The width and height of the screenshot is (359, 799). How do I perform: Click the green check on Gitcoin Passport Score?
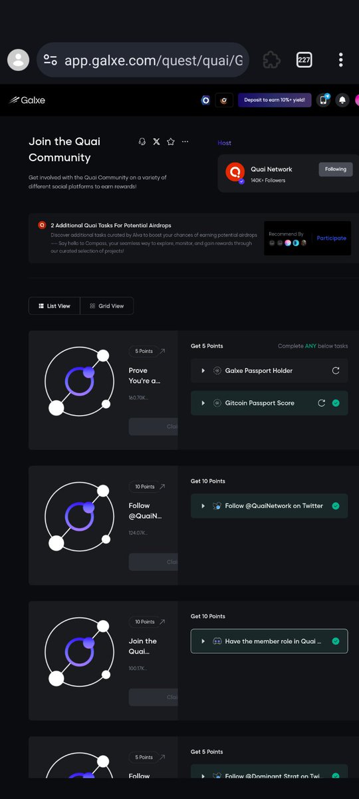point(336,403)
